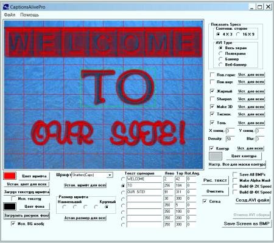
Task: Choose Весь экран AVI type
Action: coord(220,48)
